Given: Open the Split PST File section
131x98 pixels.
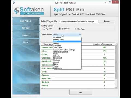Looking at the screenshot, I should click(26, 21).
